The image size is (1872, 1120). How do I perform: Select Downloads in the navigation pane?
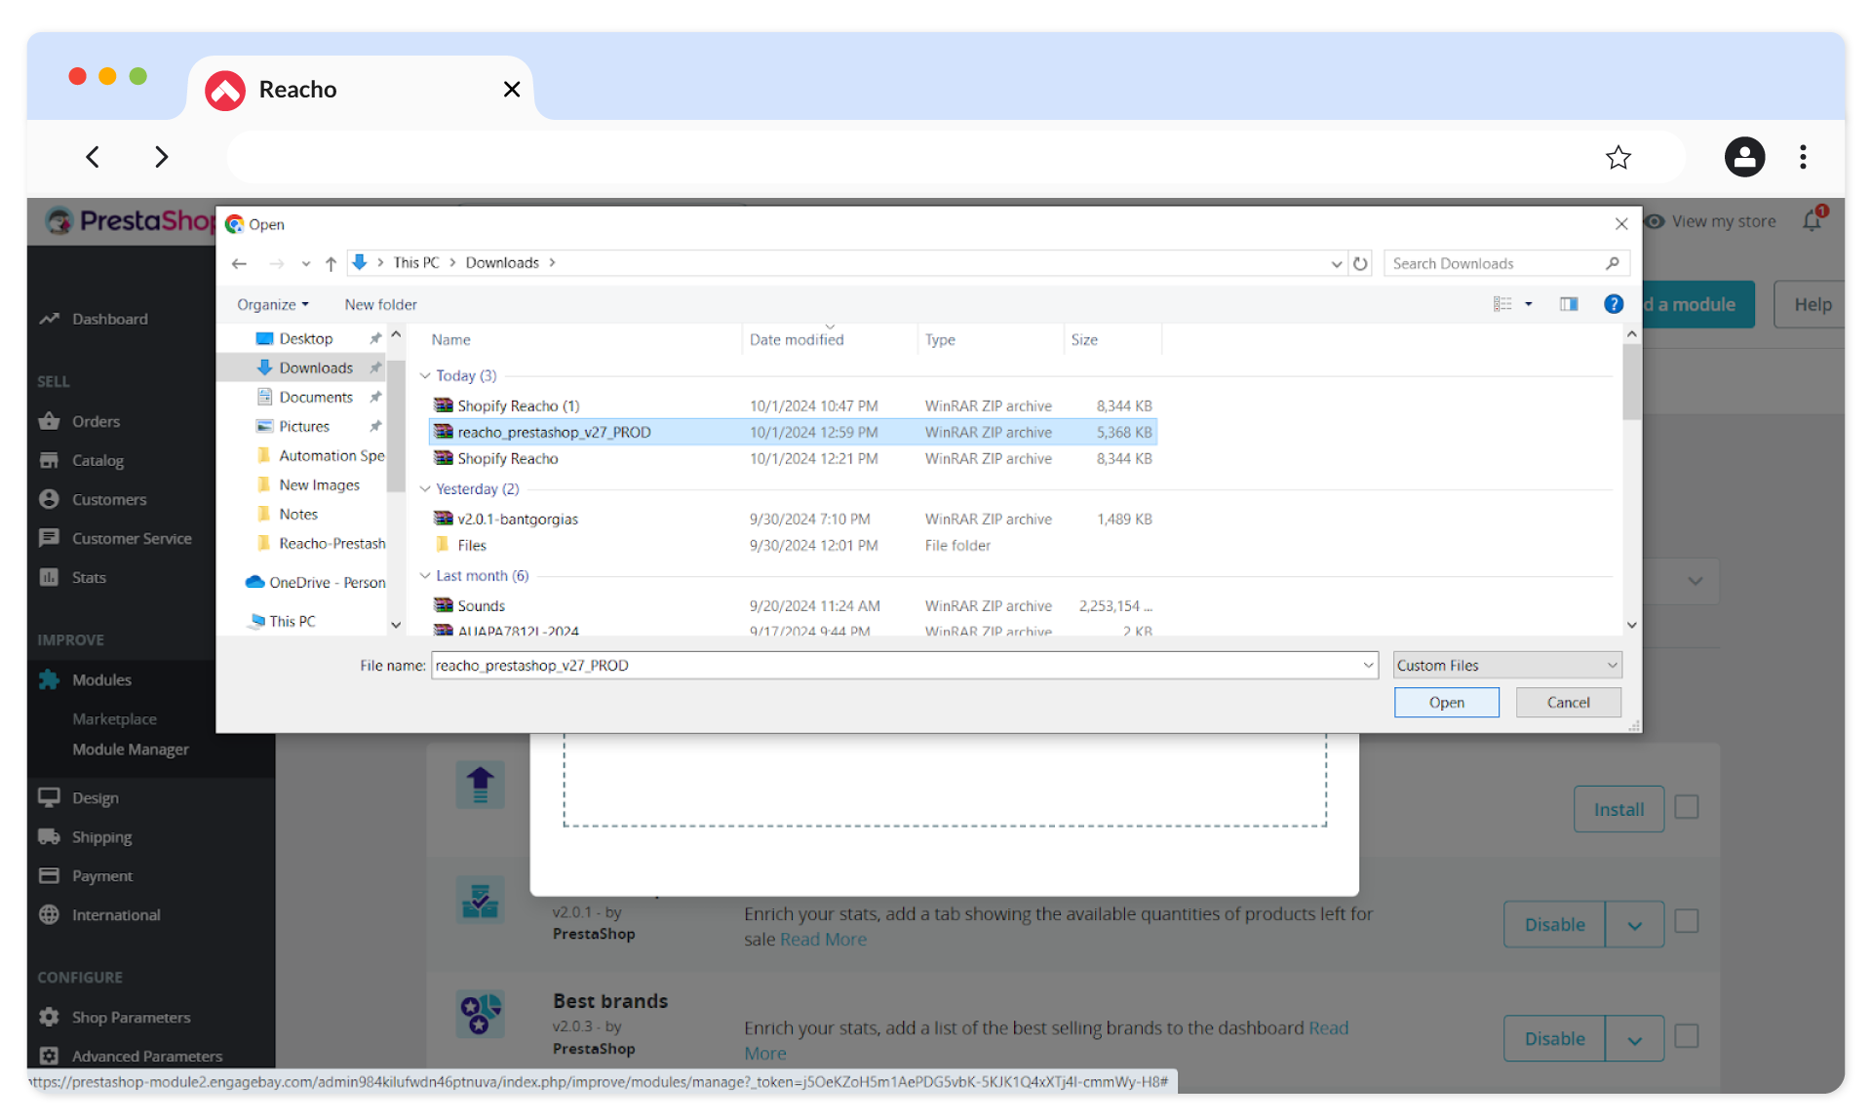316,367
